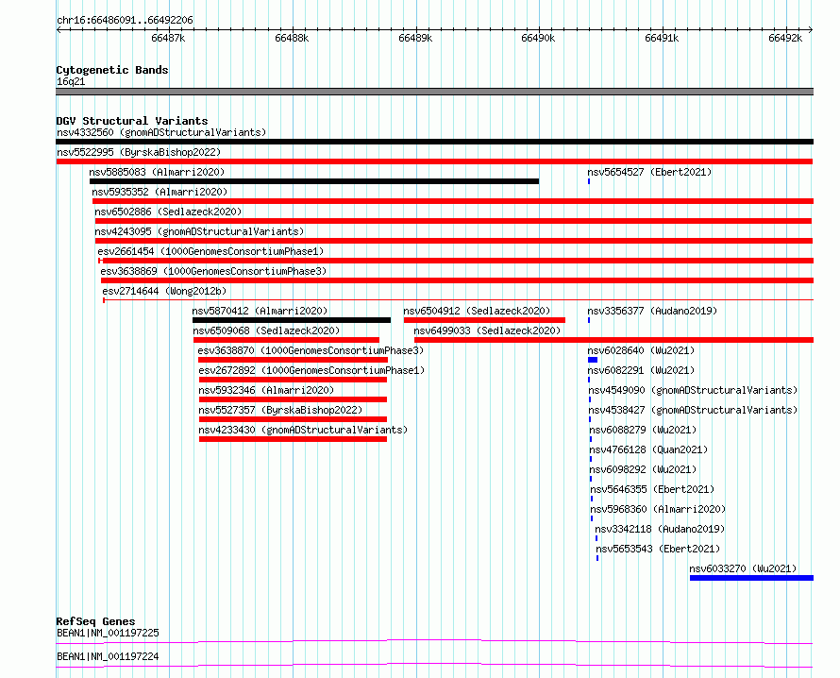Click the nsv5968360 Almarri2020 label
Image resolution: width=840 pixels, height=678 pixels.
coord(658,509)
